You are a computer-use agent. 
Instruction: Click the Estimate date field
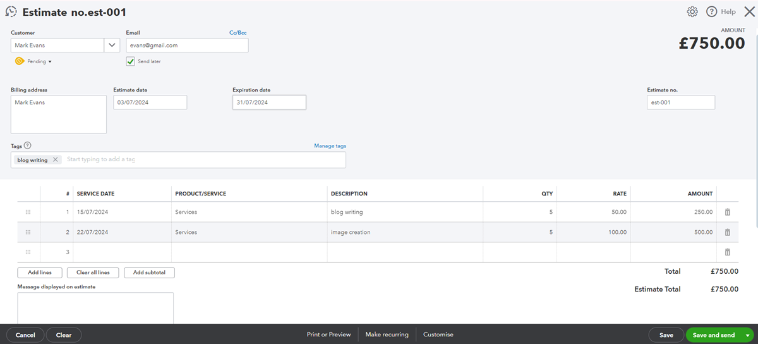pos(150,102)
